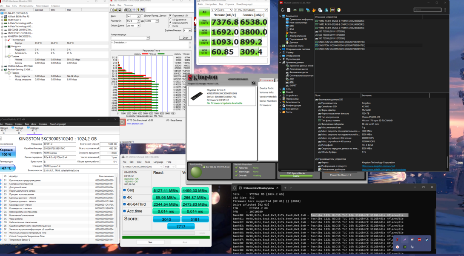Viewport: 464px width, 256px height.
Task: Click Start button in AS SSD Benchmark
Action: point(150,242)
